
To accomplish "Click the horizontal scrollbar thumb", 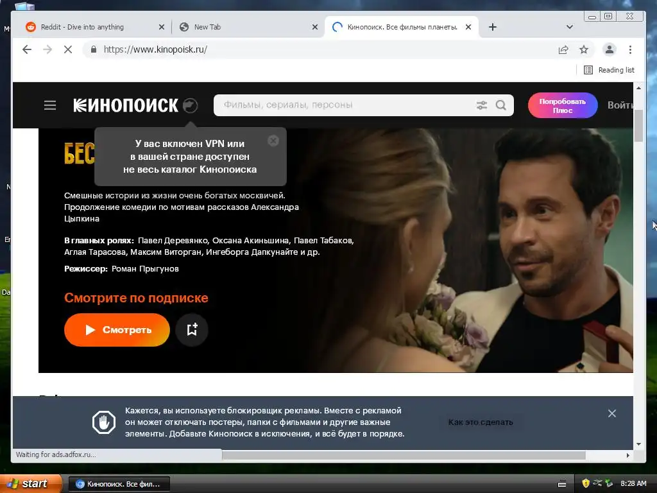I will (x=404, y=455).
